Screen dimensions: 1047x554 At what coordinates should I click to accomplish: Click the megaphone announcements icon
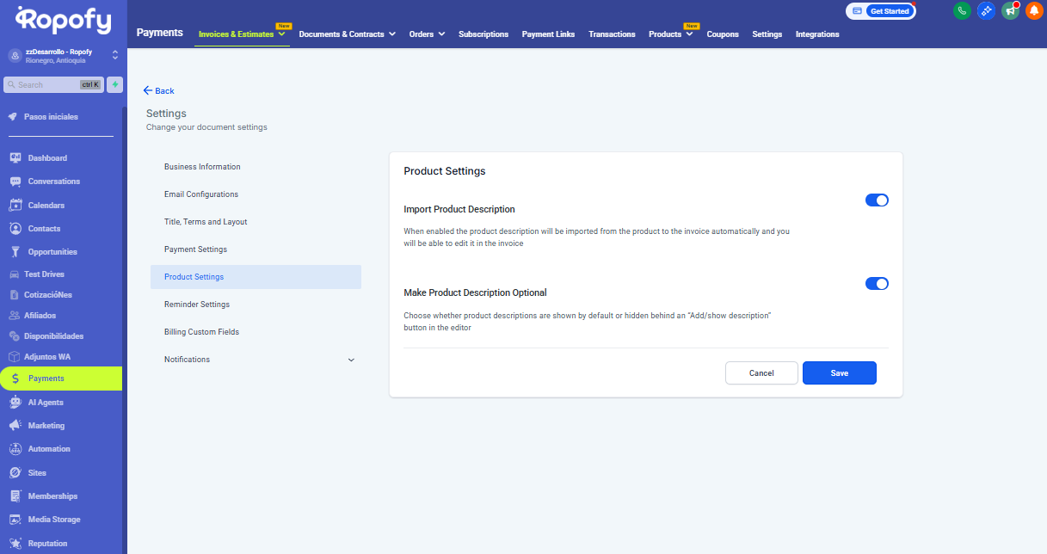pyautogui.click(x=1010, y=11)
